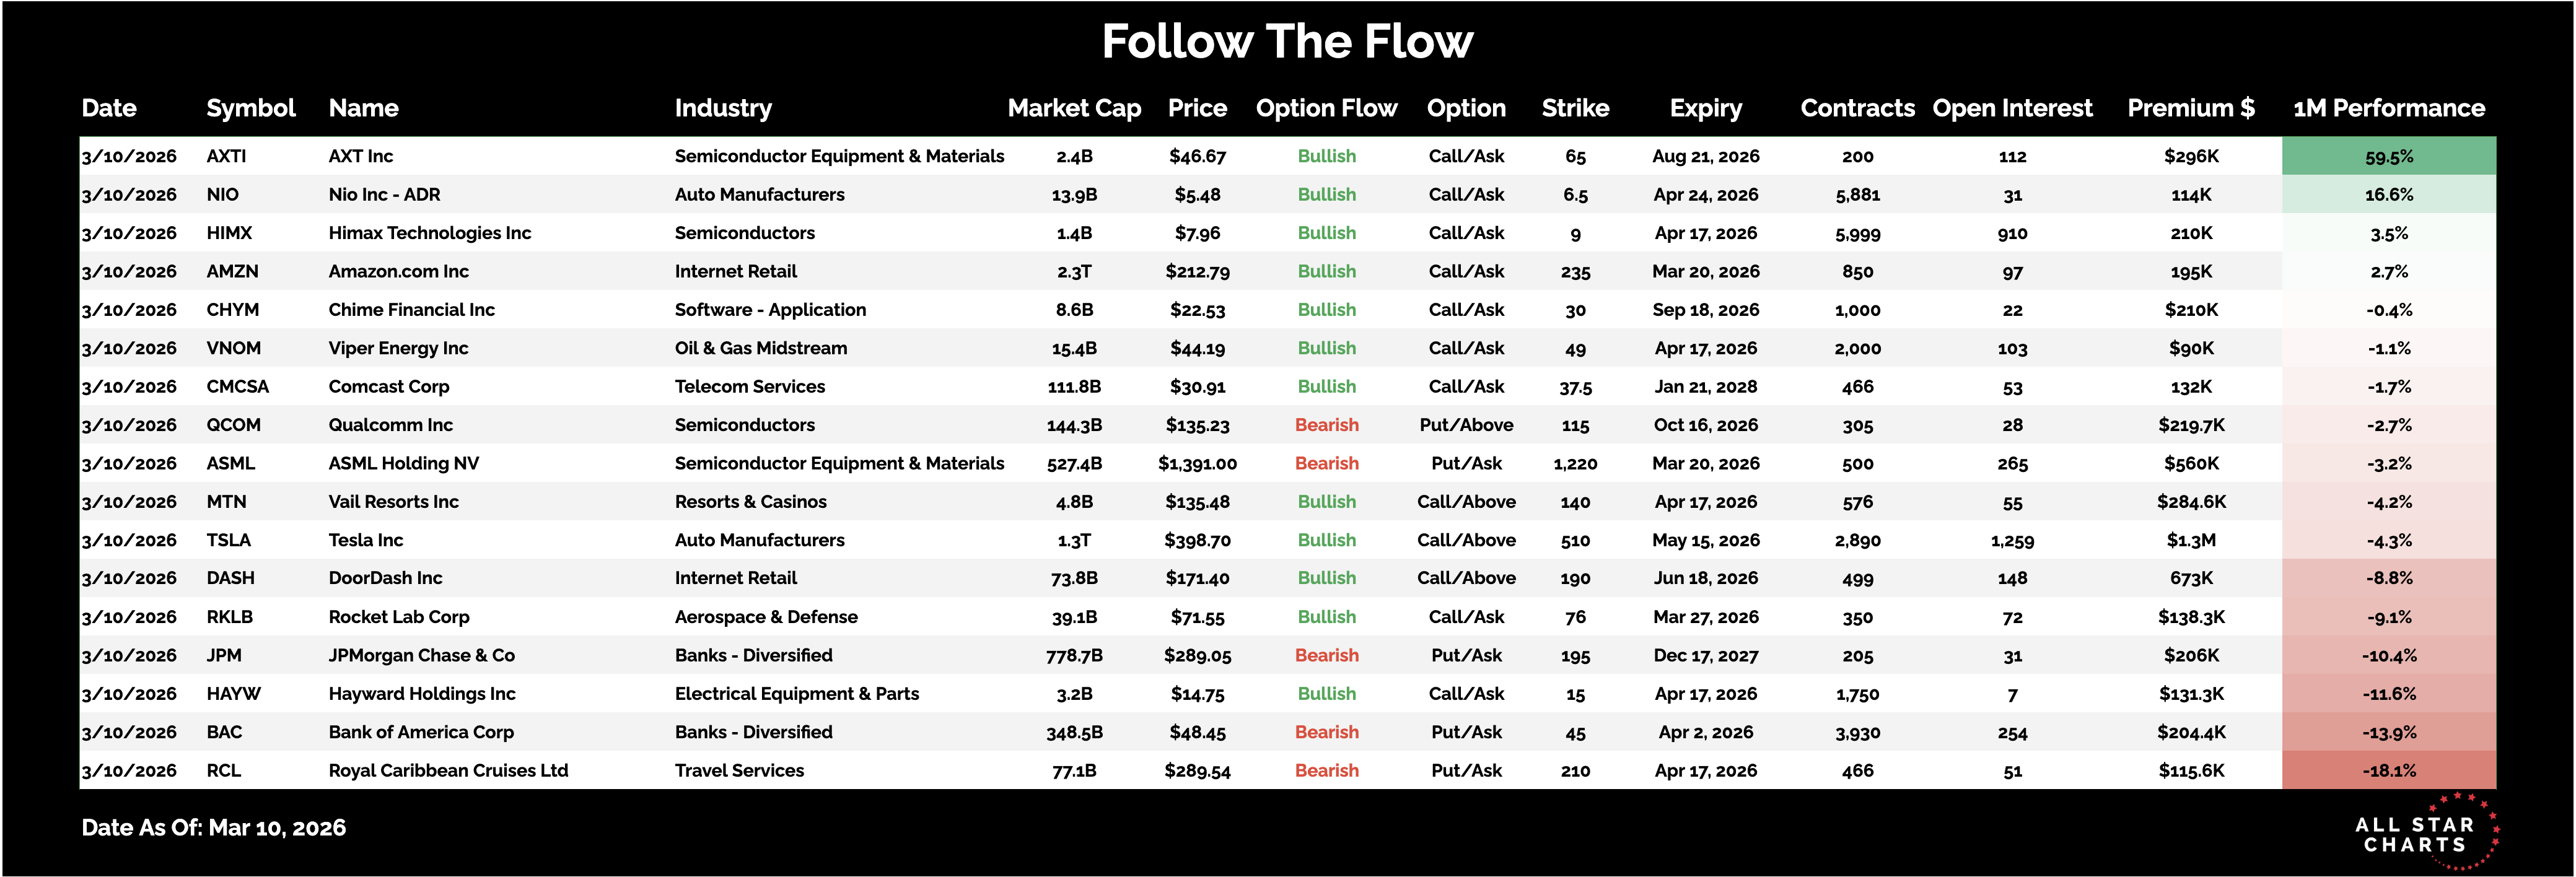This screenshot has width=2576, height=877.
Task: Click the JPM ticker symbol
Action: coord(224,656)
